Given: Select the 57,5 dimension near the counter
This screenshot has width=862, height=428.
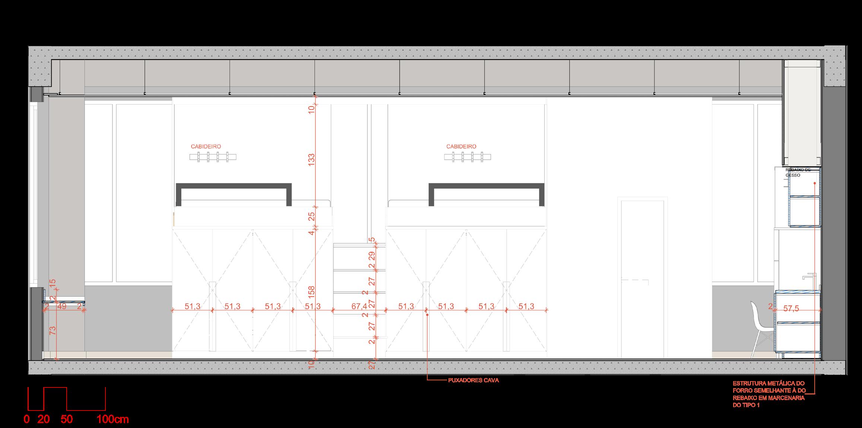Looking at the screenshot, I should (791, 309).
